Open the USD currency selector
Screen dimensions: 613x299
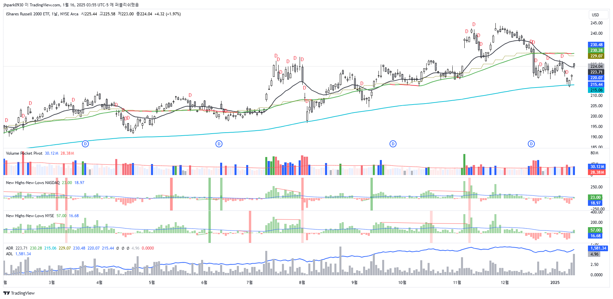click(598, 15)
